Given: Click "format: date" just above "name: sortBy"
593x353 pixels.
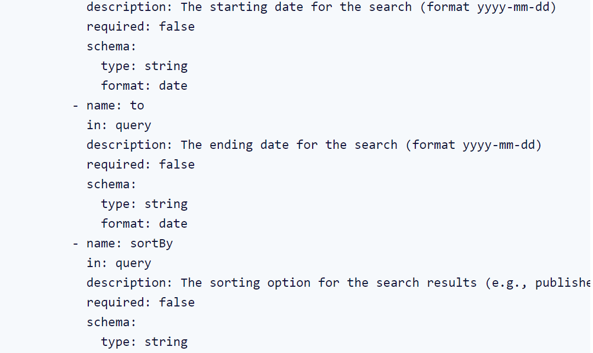Looking at the screenshot, I should click(144, 224).
